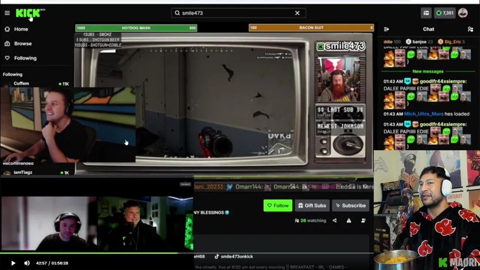Report the stream with the warning icon
Viewport: 480px width, 270px height.
[x=349, y=220]
